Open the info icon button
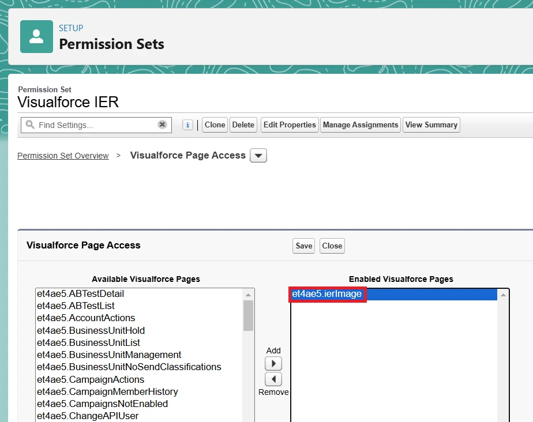 point(187,125)
